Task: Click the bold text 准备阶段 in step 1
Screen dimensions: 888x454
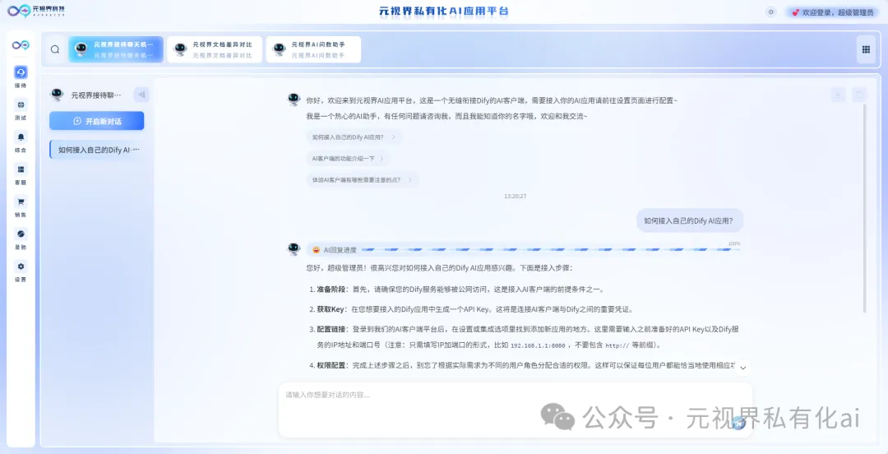Action: [331, 289]
